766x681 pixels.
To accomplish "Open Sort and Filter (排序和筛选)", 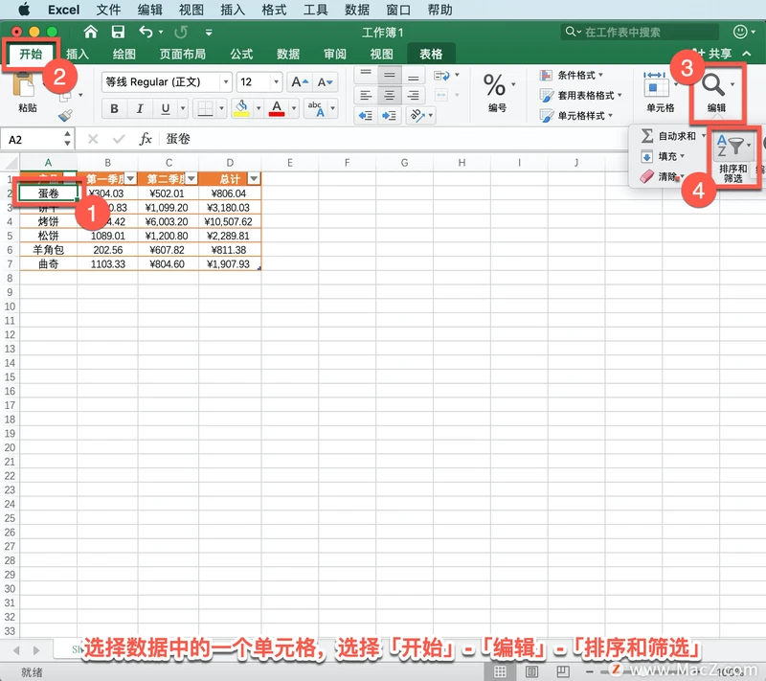I will click(x=732, y=157).
